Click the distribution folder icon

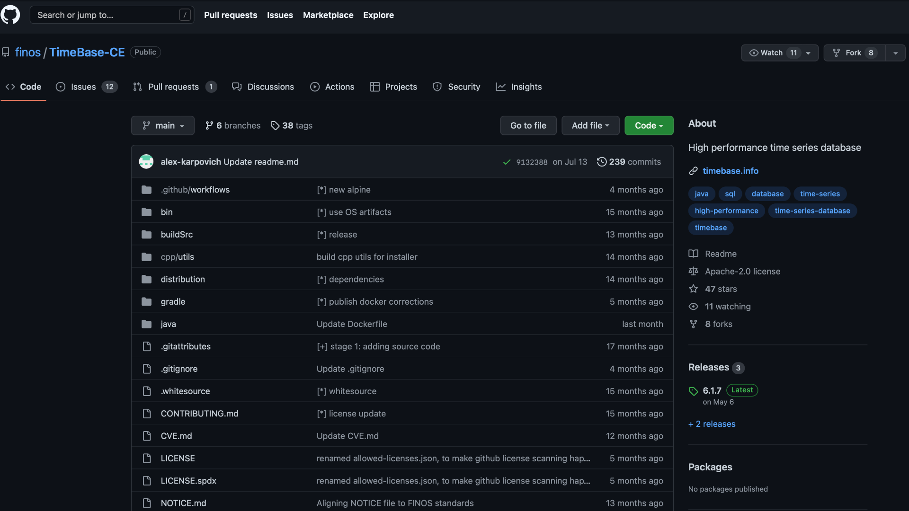click(x=147, y=279)
